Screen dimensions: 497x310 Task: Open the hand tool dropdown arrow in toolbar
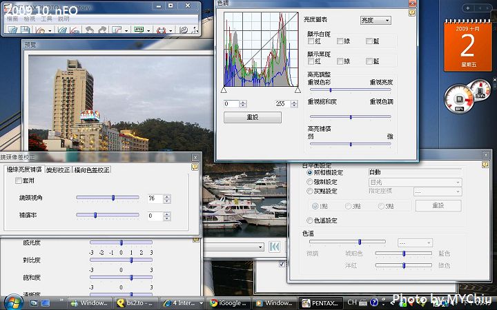50,31
